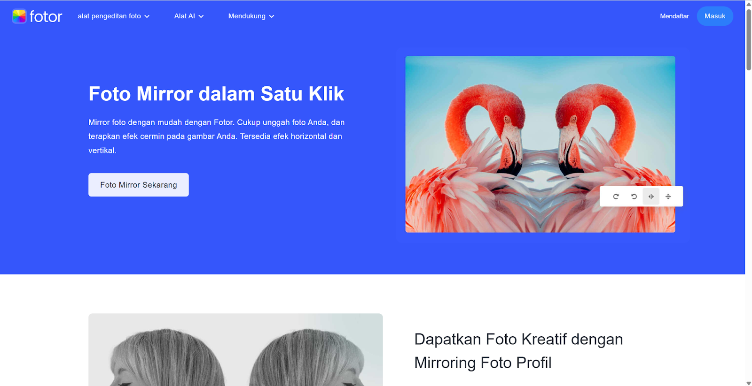Image resolution: width=752 pixels, height=386 pixels.
Task: Click the scrollbar up arrow
Action: tap(748, 4)
